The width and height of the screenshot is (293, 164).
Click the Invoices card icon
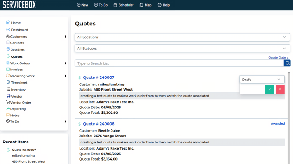8,69
